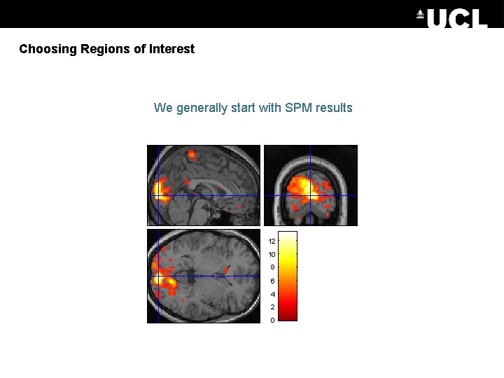Click the UCL logo in the header
The image size is (504, 378).
coord(452,18)
